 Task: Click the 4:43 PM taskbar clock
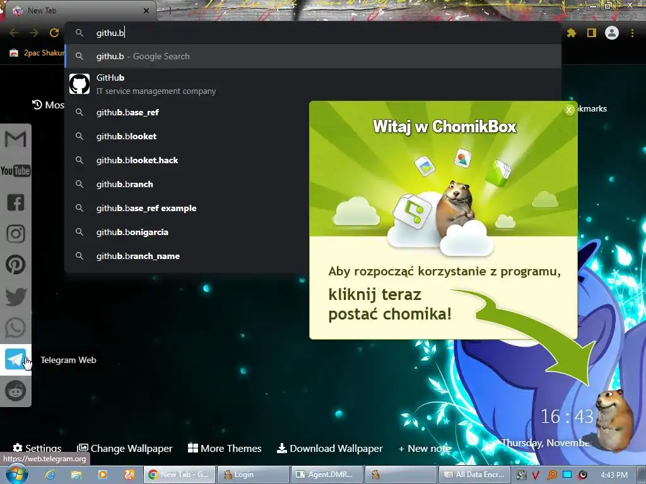(614, 475)
